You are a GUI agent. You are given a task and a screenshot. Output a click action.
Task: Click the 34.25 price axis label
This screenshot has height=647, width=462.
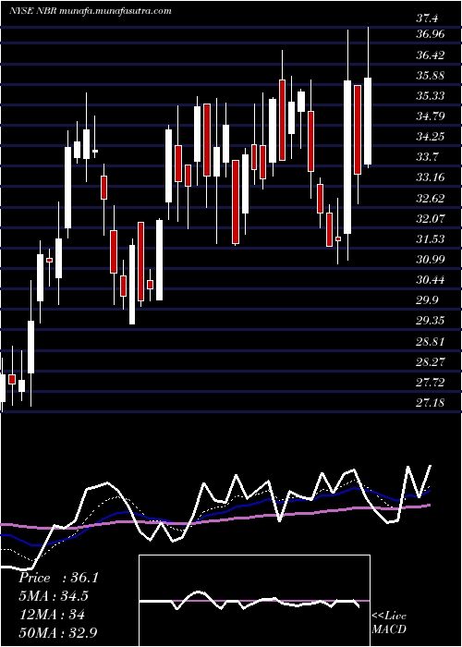pyautogui.click(x=431, y=136)
